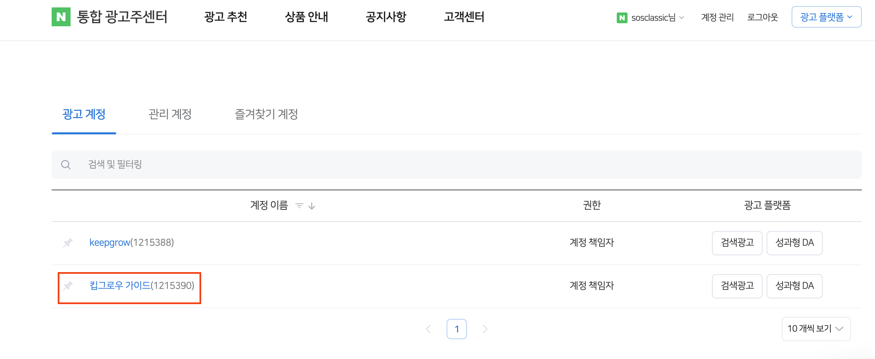Click the search magnifier icon

(66, 165)
